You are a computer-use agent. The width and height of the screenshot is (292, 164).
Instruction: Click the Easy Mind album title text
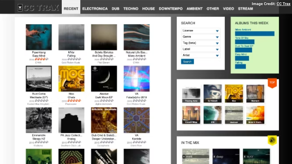pos(39,56)
